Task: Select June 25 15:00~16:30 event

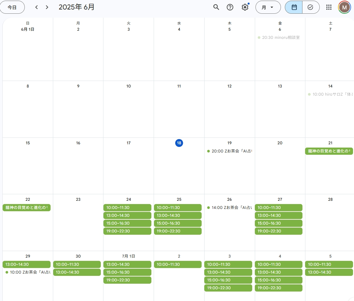Action: pyautogui.click(x=178, y=223)
